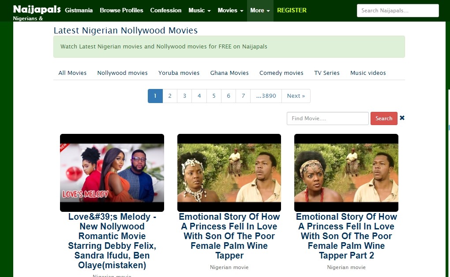Open the Comedy movies tab
Image resolution: width=450 pixels, height=277 pixels.
coord(281,73)
